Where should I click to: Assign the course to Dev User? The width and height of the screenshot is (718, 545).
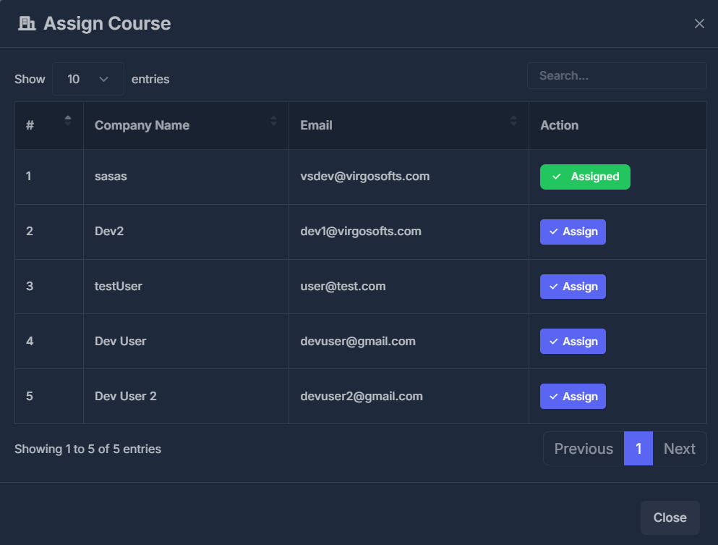point(573,341)
